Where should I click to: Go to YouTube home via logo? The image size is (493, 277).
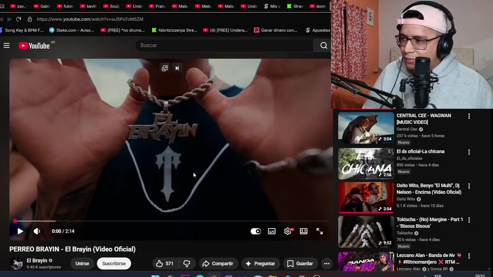pyautogui.click(x=34, y=46)
